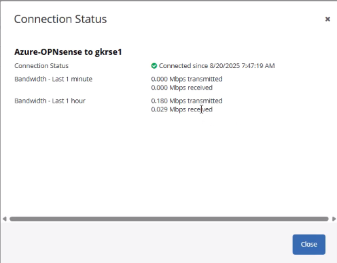The image size is (337, 263).
Task: Click the horizontal scrollbar thumb
Action: pos(169,219)
